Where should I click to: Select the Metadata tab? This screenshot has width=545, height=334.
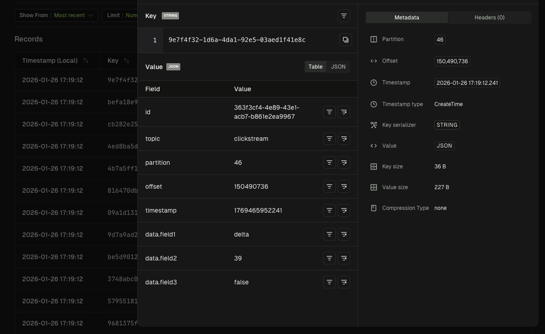point(406,17)
